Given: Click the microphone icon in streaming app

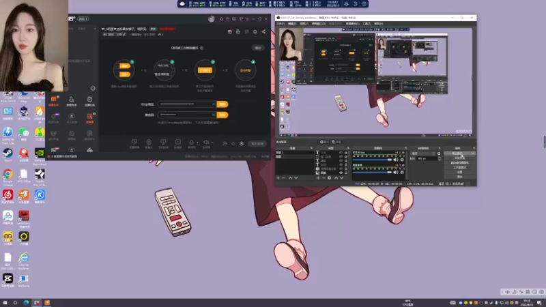Looking at the screenshot, I should (x=191, y=143).
